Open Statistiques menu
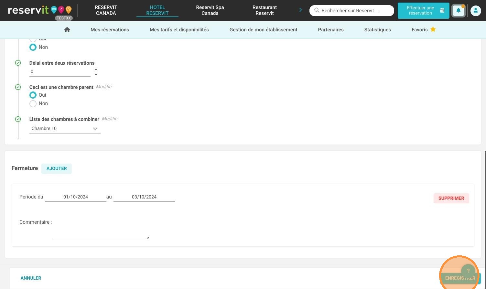The height and width of the screenshot is (289, 486). coord(377,30)
